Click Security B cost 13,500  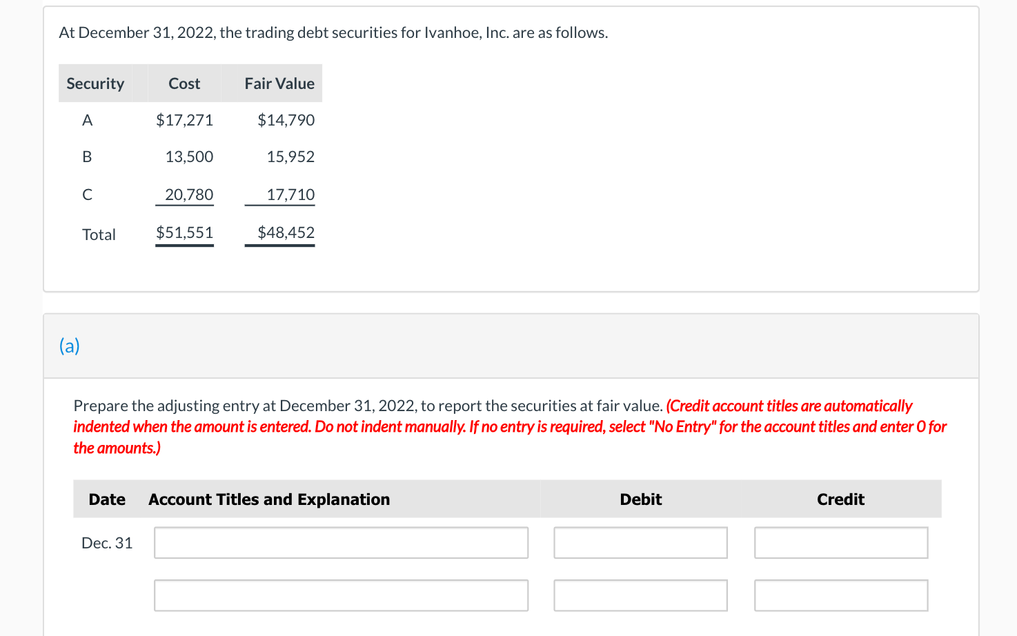click(x=189, y=157)
